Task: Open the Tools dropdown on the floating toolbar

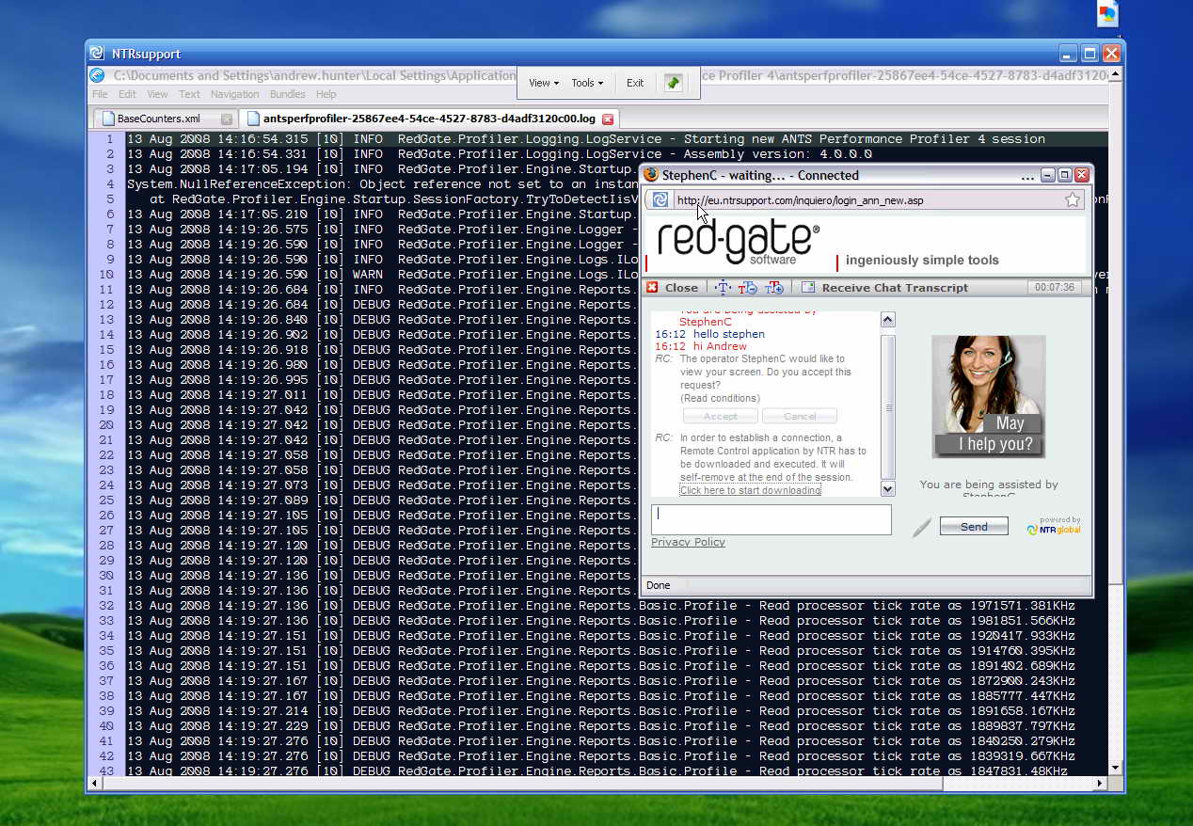Action: click(x=587, y=83)
